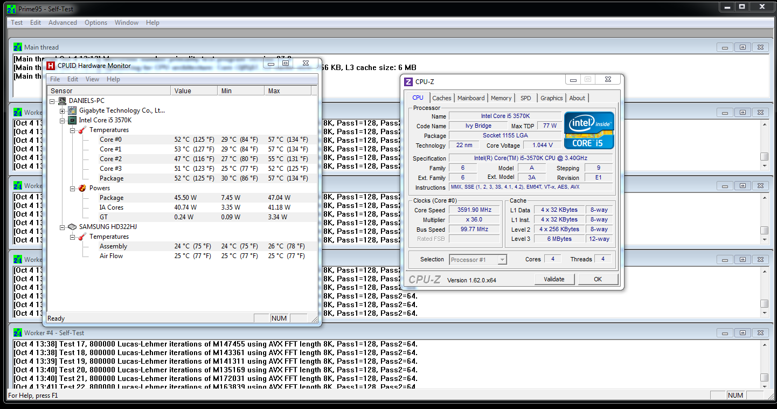Image resolution: width=777 pixels, height=409 pixels.
Task: Open the View menu in Hardware Monitor
Action: click(92, 79)
